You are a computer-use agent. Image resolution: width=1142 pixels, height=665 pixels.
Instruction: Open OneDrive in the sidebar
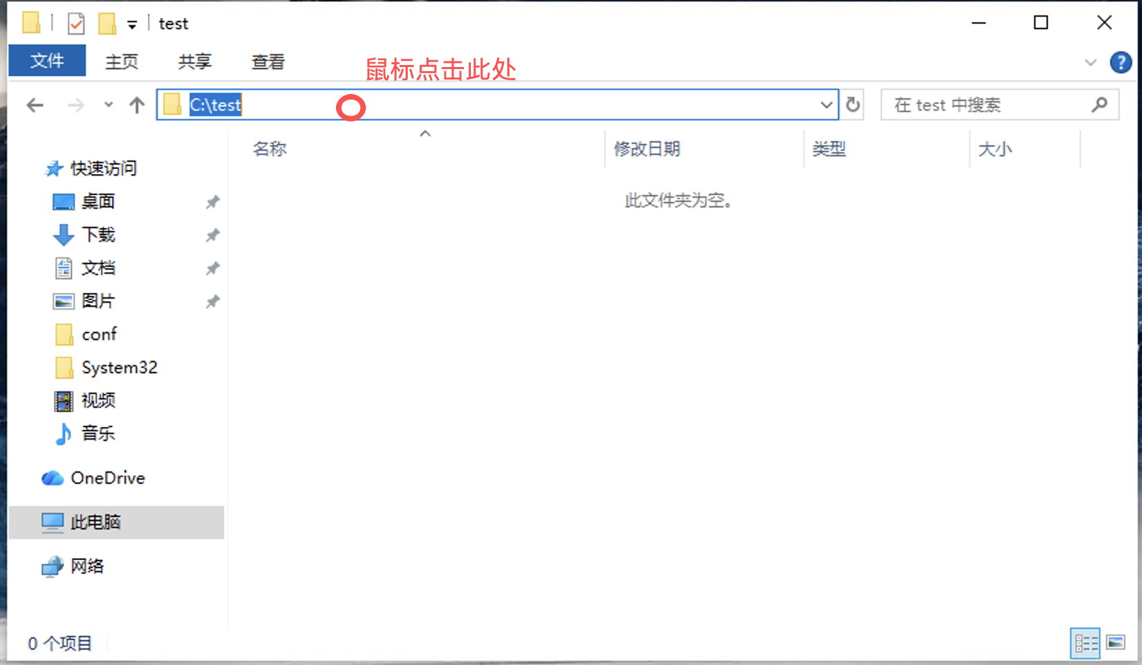tap(107, 478)
